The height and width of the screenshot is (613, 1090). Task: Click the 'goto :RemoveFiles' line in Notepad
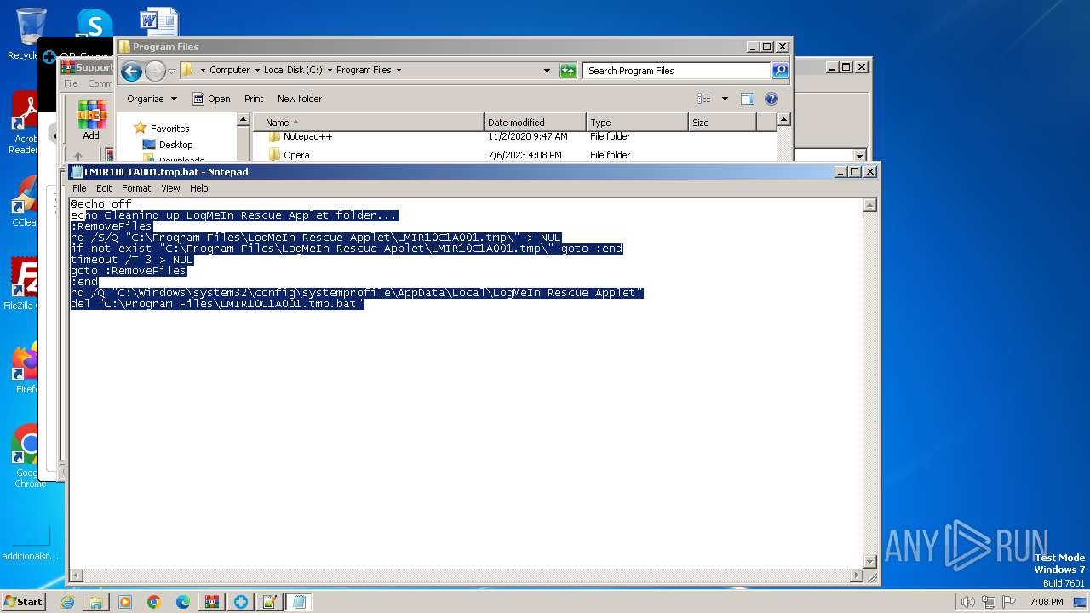[128, 271]
